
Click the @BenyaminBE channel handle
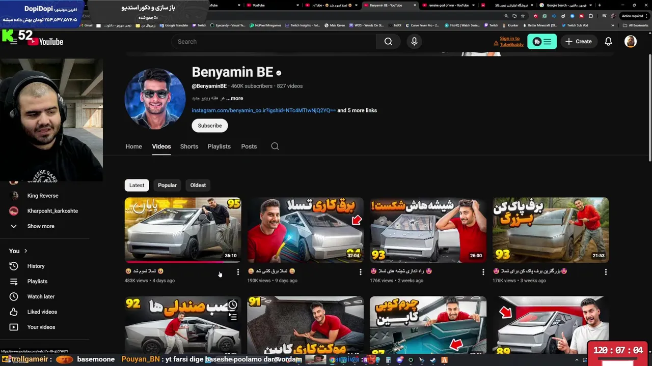pos(209,86)
